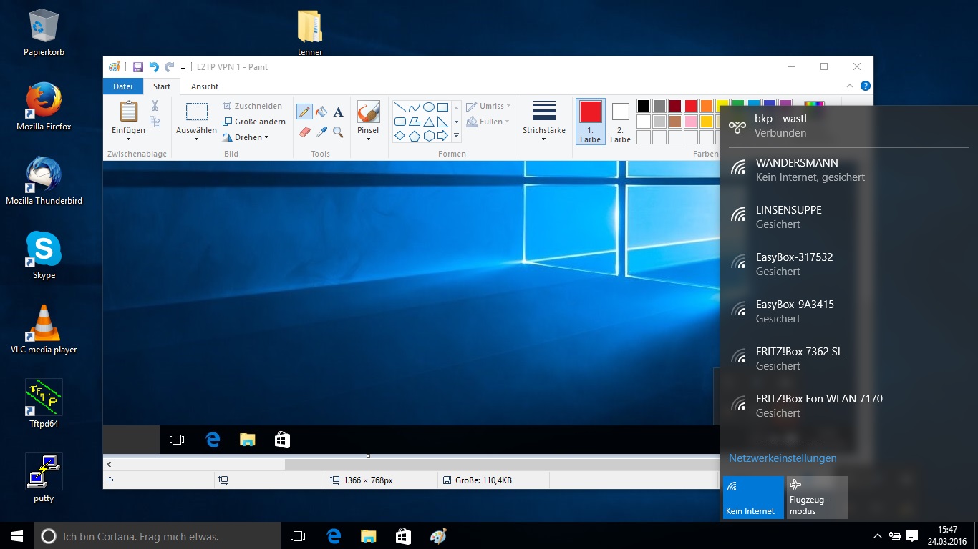Switch to the Ansicht tab
Screen dimensions: 978x549
click(205, 86)
